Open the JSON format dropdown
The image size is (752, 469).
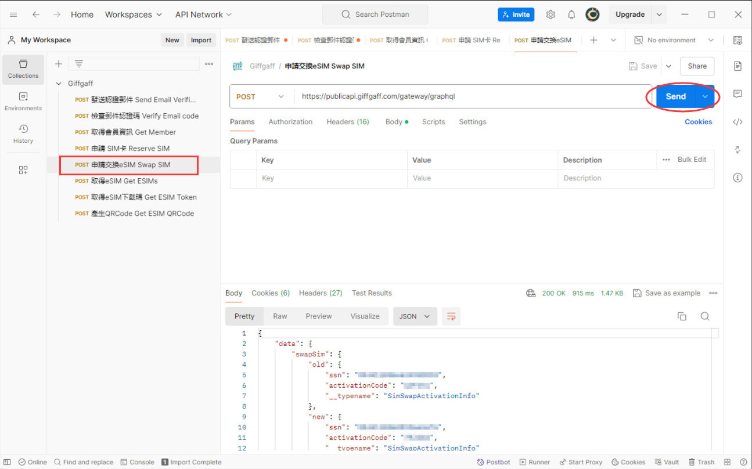[x=415, y=316]
